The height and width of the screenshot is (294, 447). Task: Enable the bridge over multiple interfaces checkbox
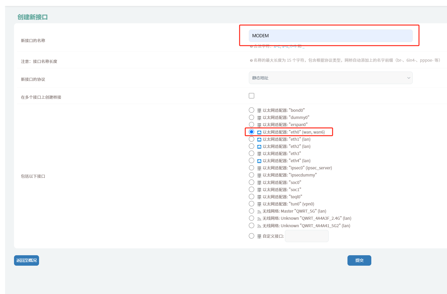pos(252,96)
